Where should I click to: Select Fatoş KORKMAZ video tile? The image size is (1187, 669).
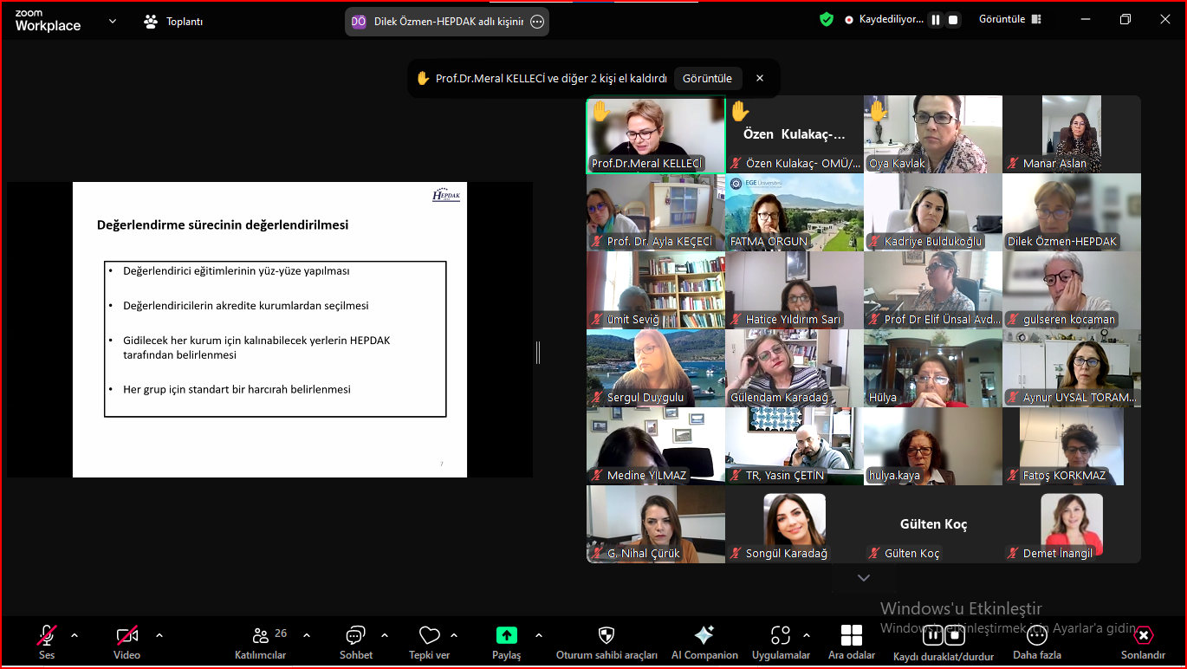click(1072, 446)
